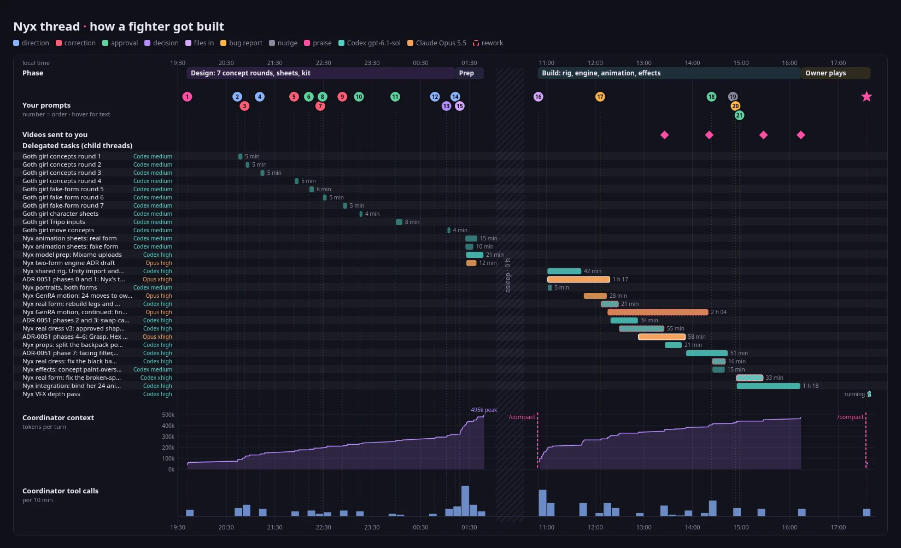901x548 pixels.
Task: Click the 'asleep · 9 h' gap label
Action: pyautogui.click(x=508, y=275)
